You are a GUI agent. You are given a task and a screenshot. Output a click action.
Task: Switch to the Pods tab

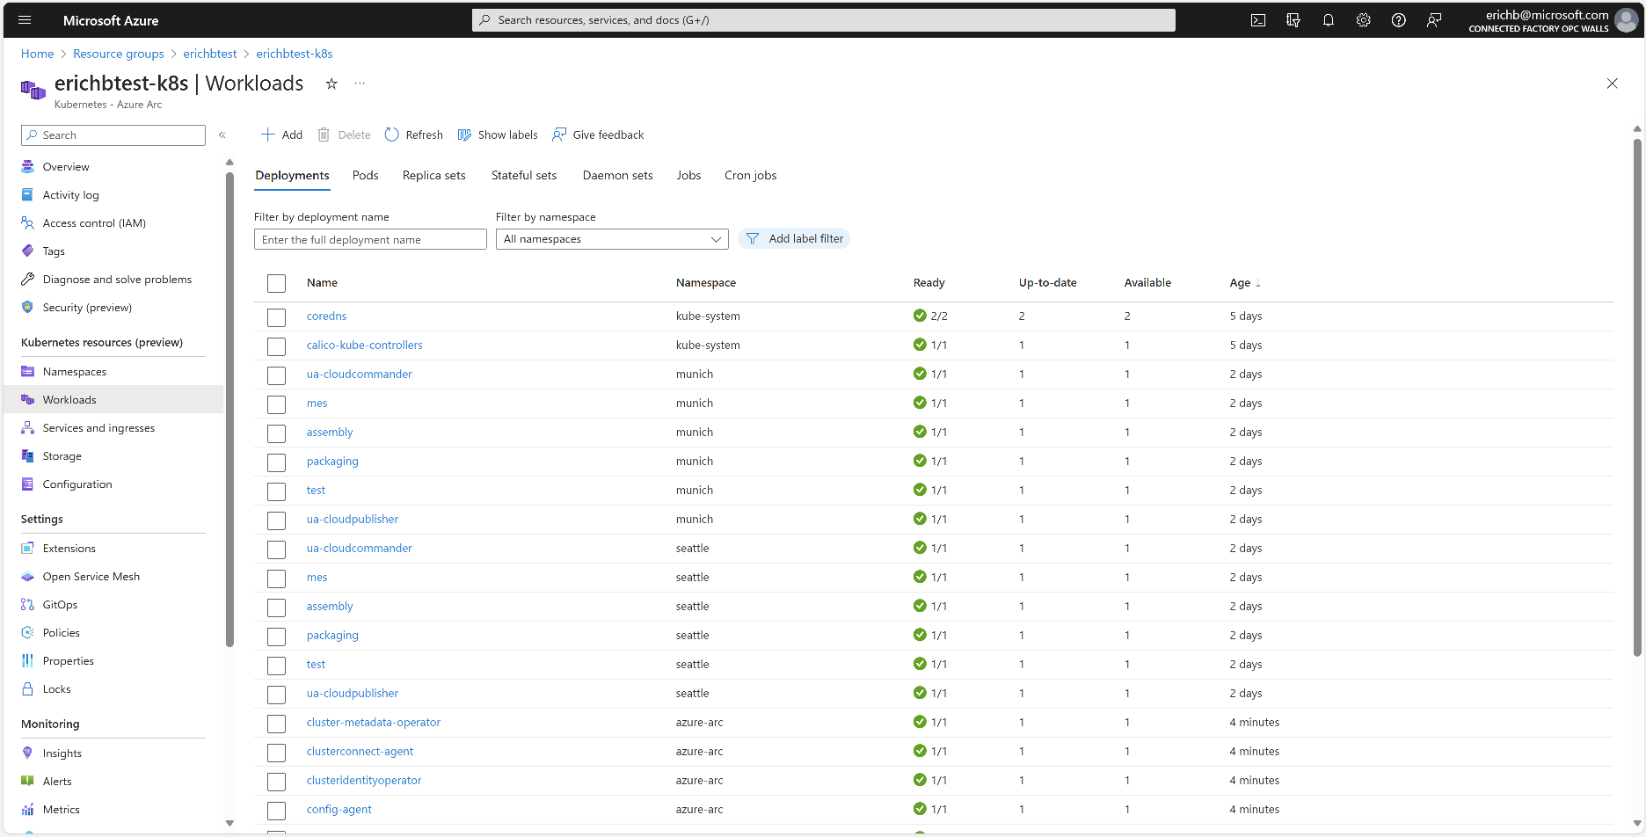(365, 176)
